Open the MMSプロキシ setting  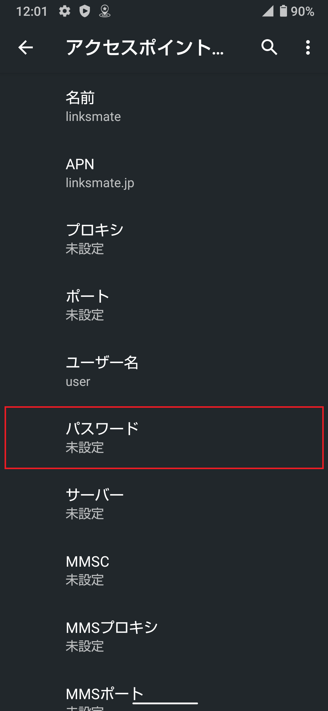click(x=164, y=636)
